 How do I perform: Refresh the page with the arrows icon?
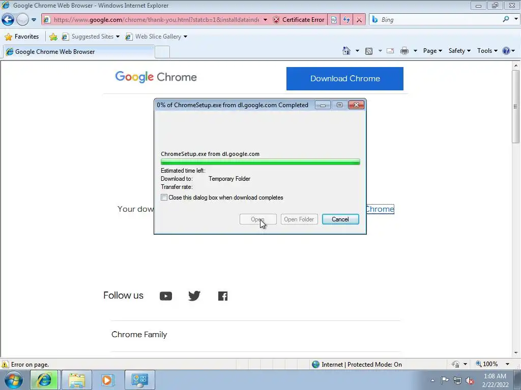pos(346,20)
